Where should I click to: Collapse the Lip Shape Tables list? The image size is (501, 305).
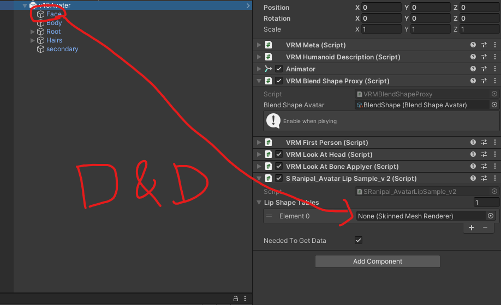[x=259, y=203]
